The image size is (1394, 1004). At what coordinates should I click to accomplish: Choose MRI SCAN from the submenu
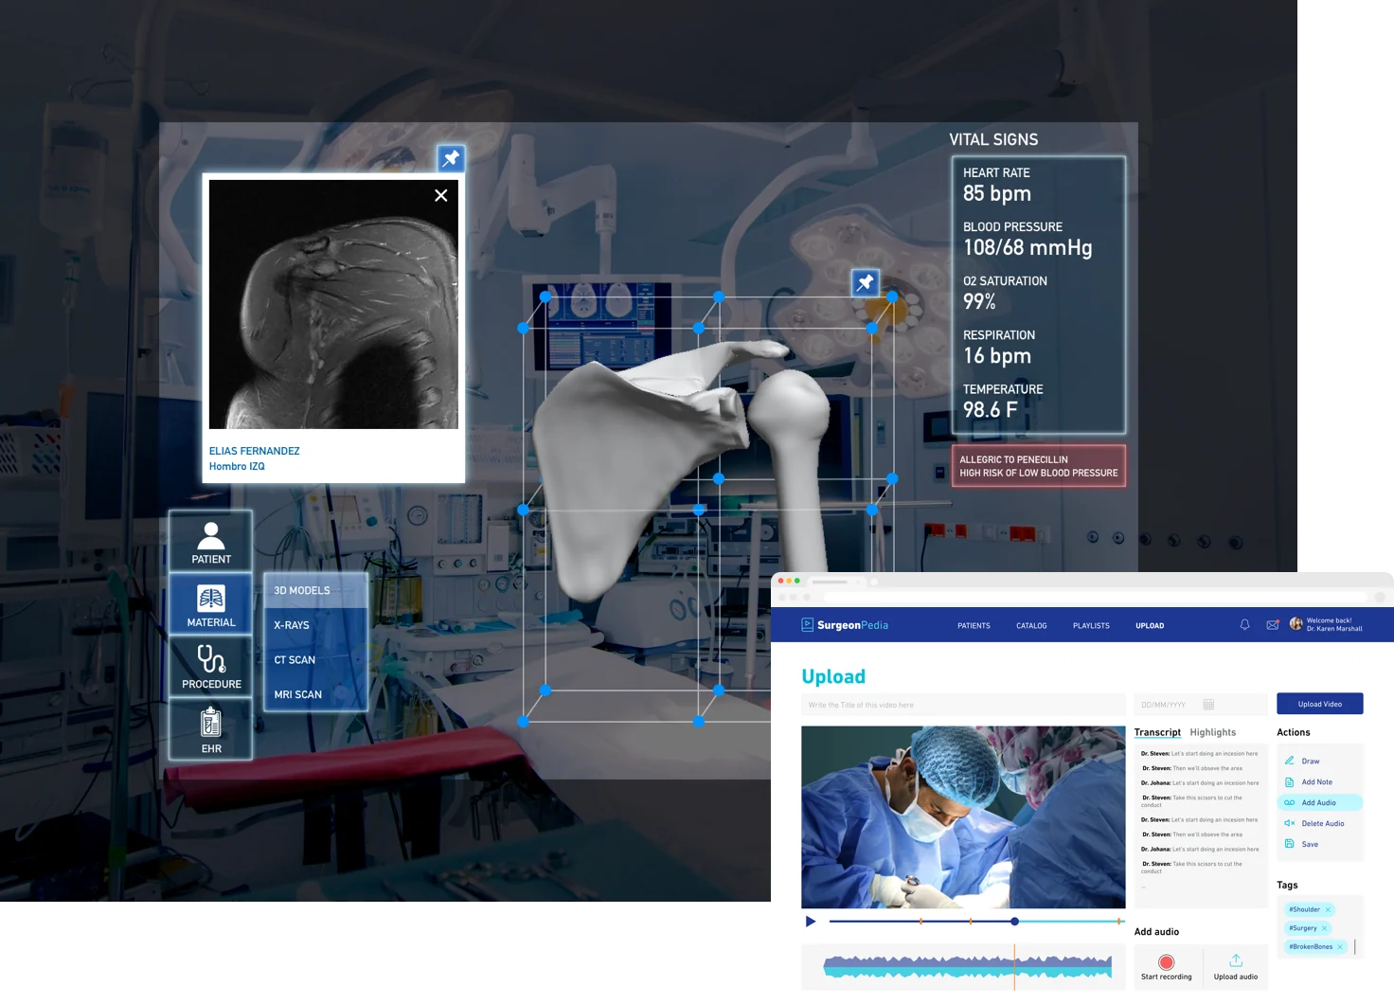point(315,694)
